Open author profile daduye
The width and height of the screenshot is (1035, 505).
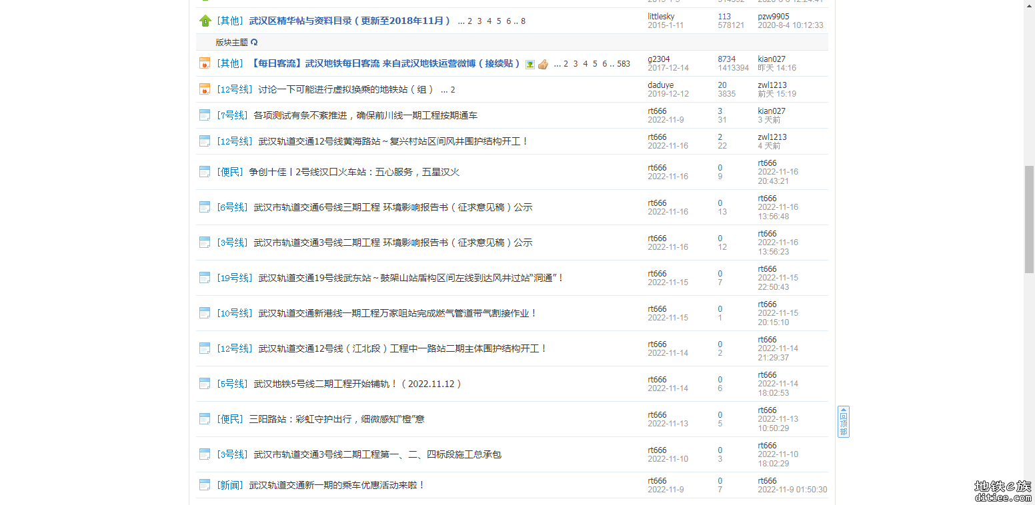[x=661, y=85]
